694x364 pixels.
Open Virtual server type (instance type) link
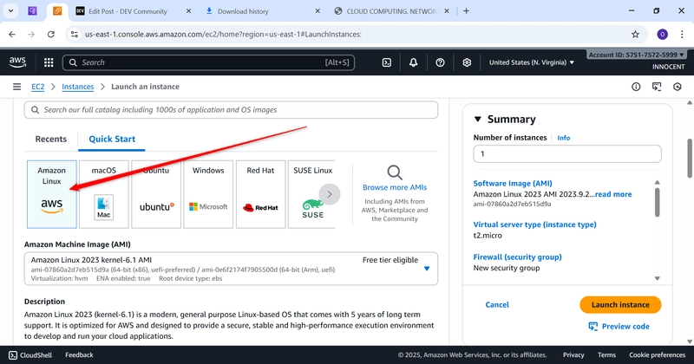pos(534,224)
